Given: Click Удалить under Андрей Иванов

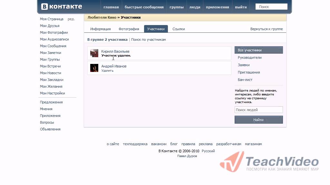Looking at the screenshot, I should point(107,71).
